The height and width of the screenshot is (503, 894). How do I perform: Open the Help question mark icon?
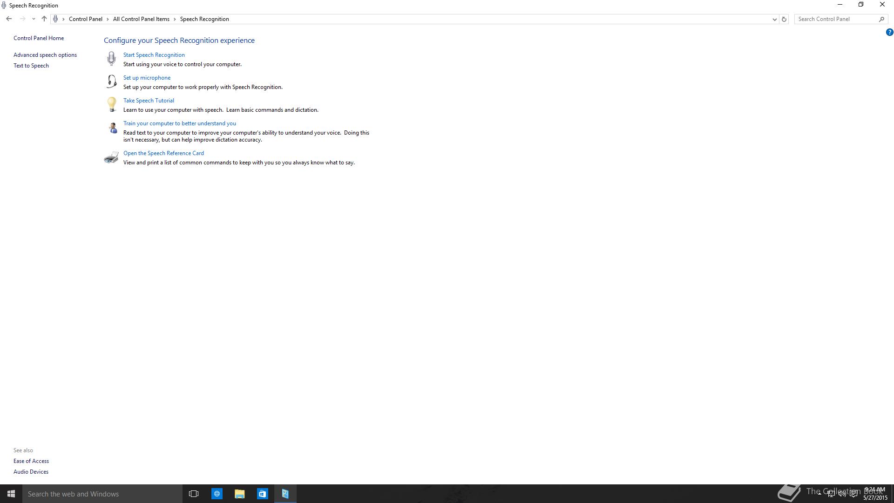pyautogui.click(x=889, y=32)
